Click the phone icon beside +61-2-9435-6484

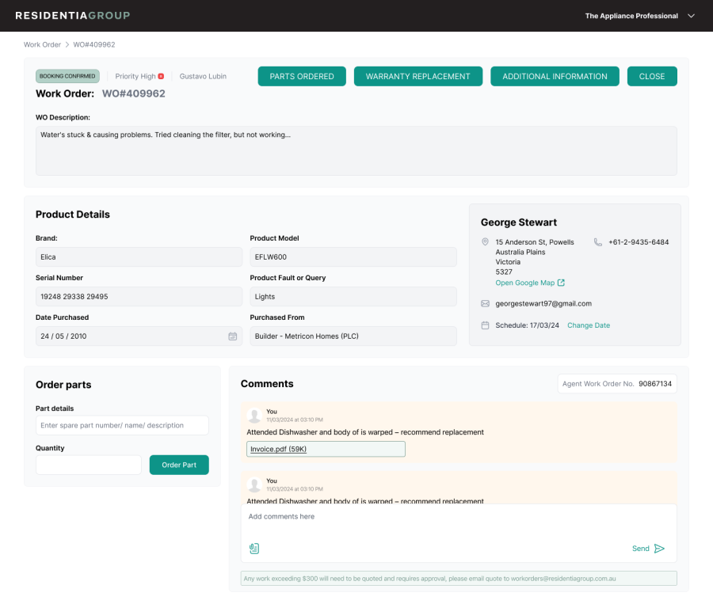[x=598, y=242]
